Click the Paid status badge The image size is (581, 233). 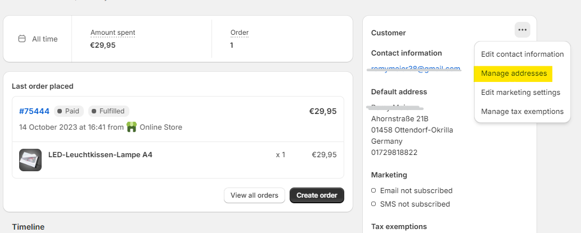(68, 111)
